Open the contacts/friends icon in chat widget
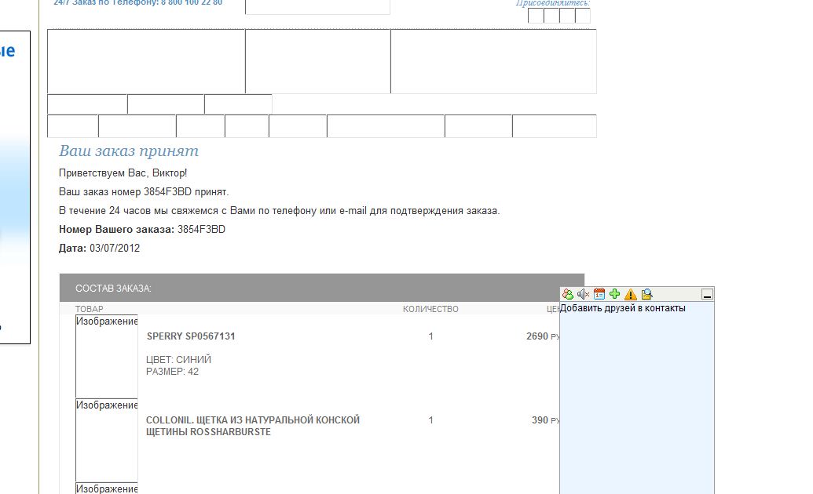Viewport: 813px width, 494px height. click(568, 294)
